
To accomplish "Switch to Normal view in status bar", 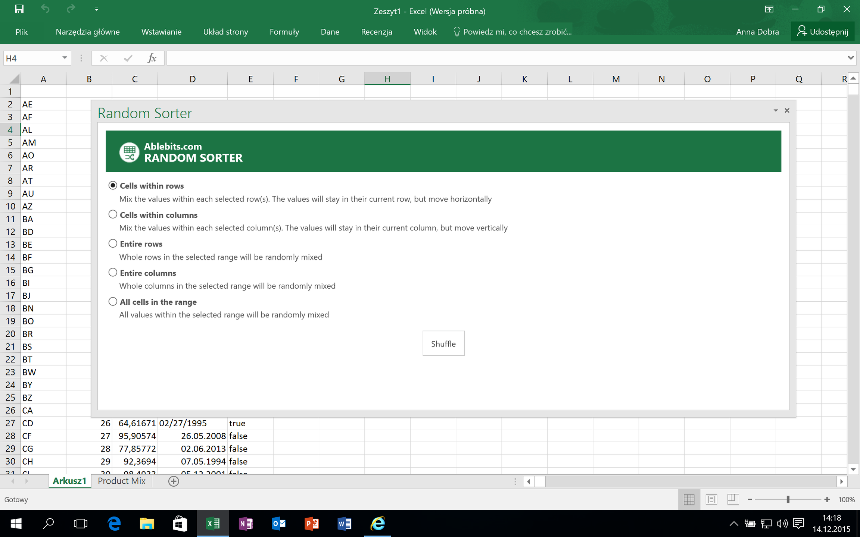I will 689,499.
